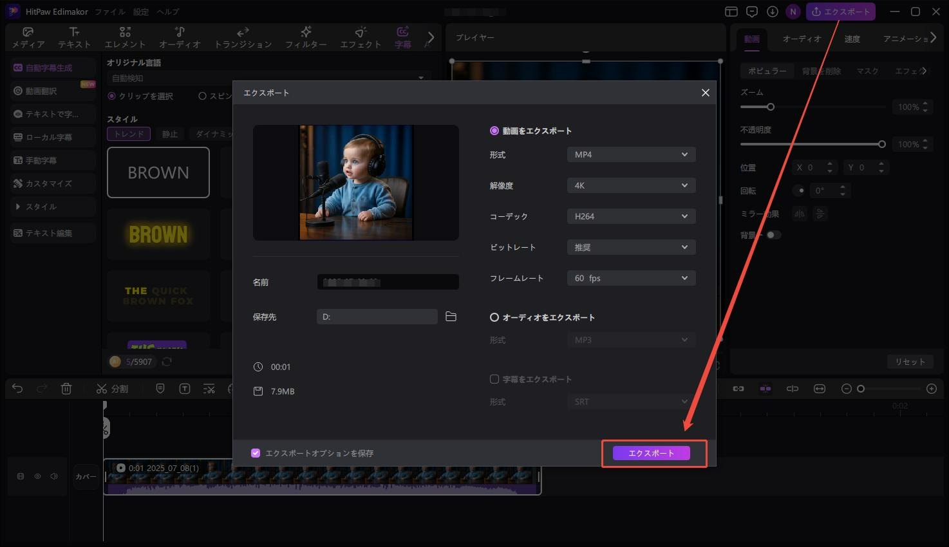Select オーディオをエクスポート radio button
The width and height of the screenshot is (949, 547).
[x=494, y=317]
